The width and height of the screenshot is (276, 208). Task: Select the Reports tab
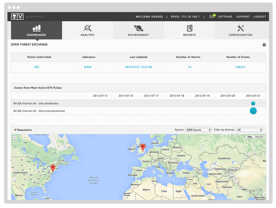[190, 30]
